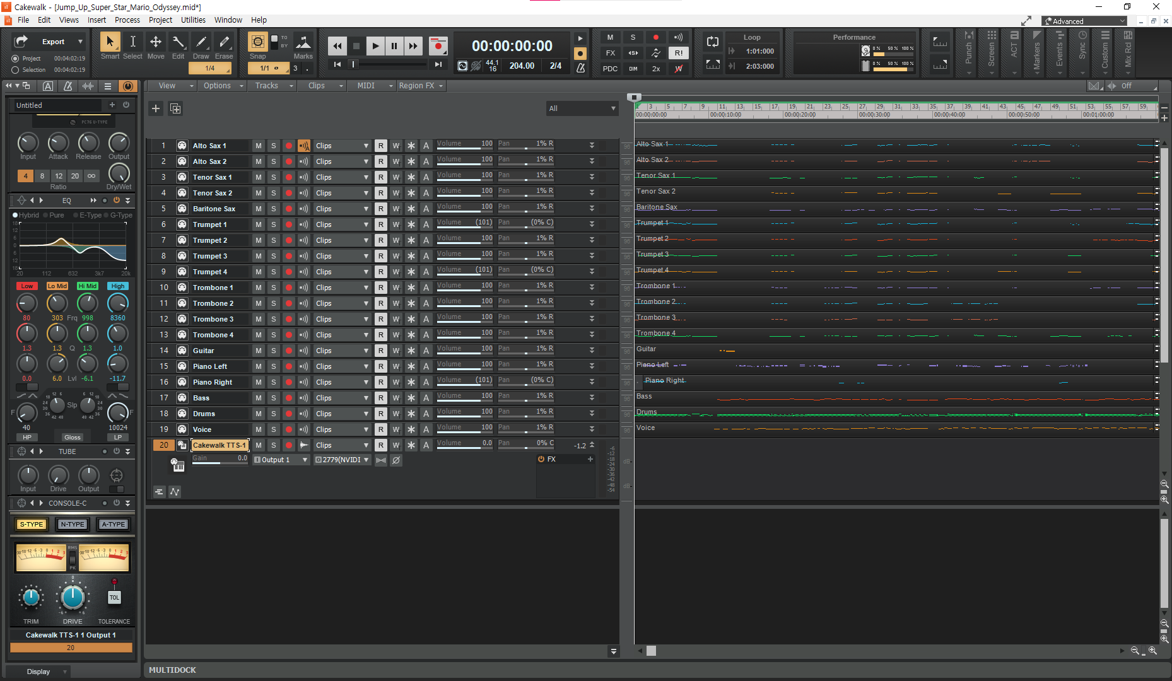Click the Loop toggle icon
Screen dimensions: 1172x681
click(713, 42)
